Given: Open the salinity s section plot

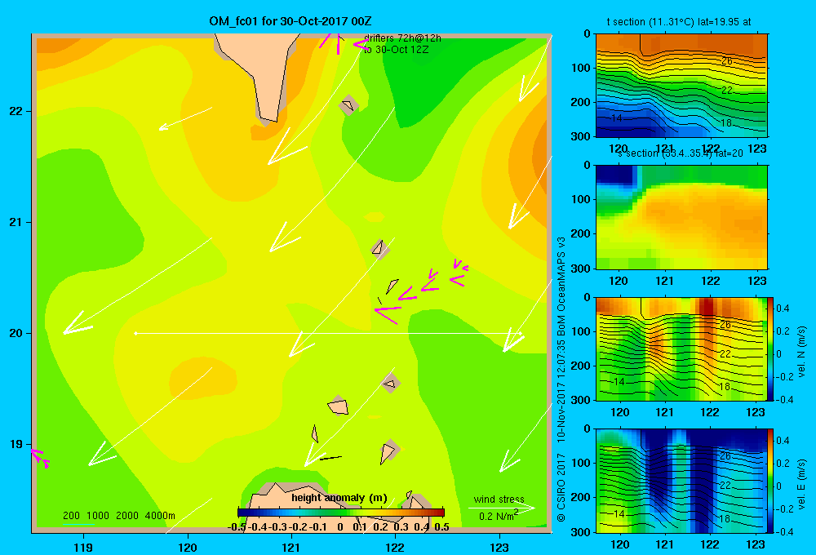Looking at the screenshot, I should pyautogui.click(x=681, y=217).
